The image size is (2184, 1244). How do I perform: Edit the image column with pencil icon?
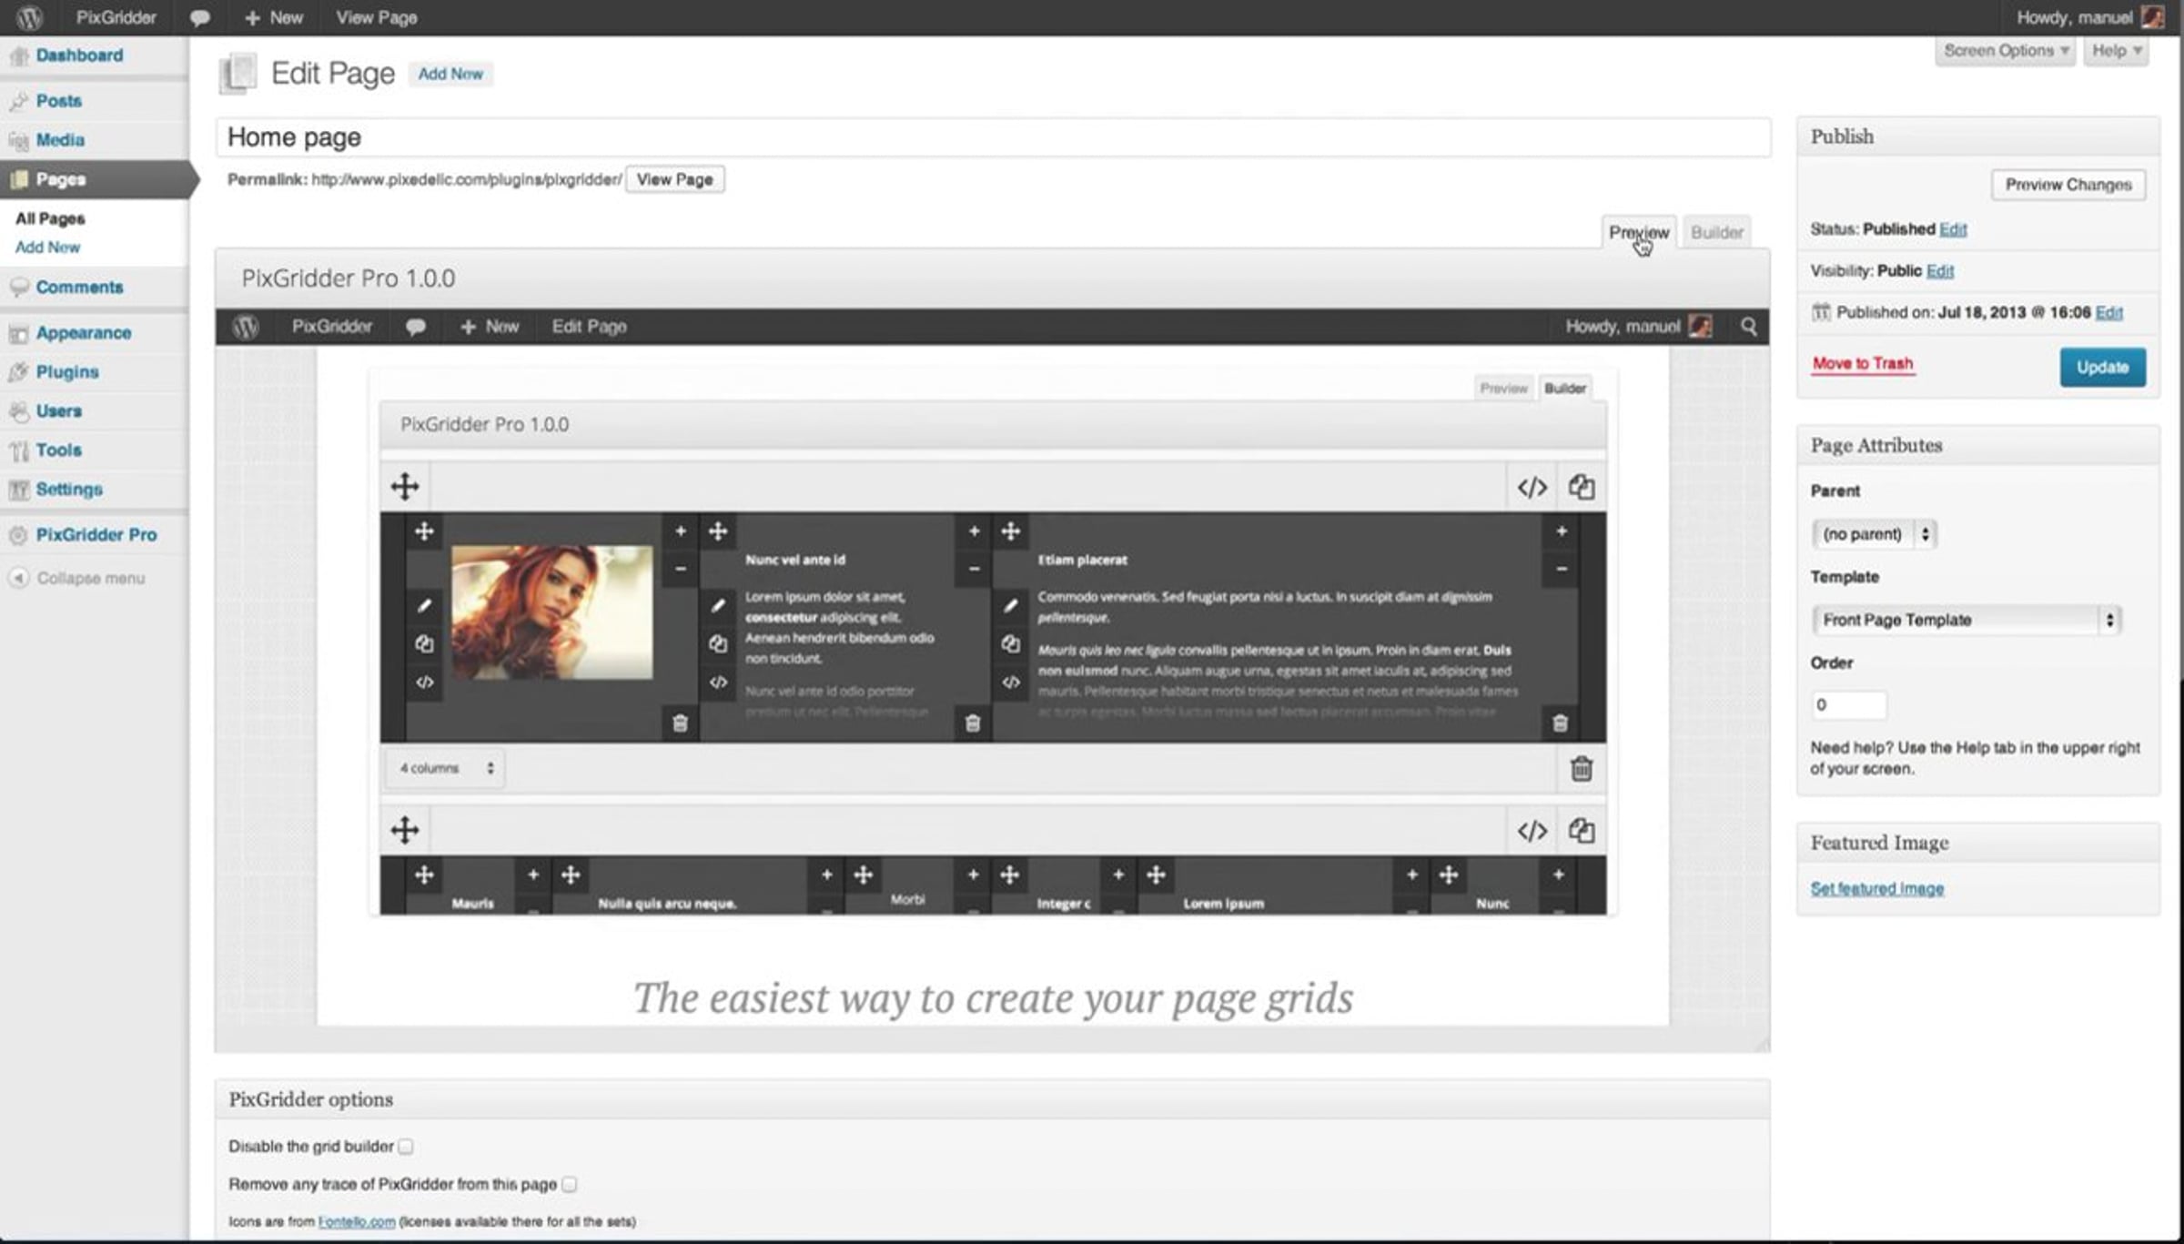coord(424,606)
